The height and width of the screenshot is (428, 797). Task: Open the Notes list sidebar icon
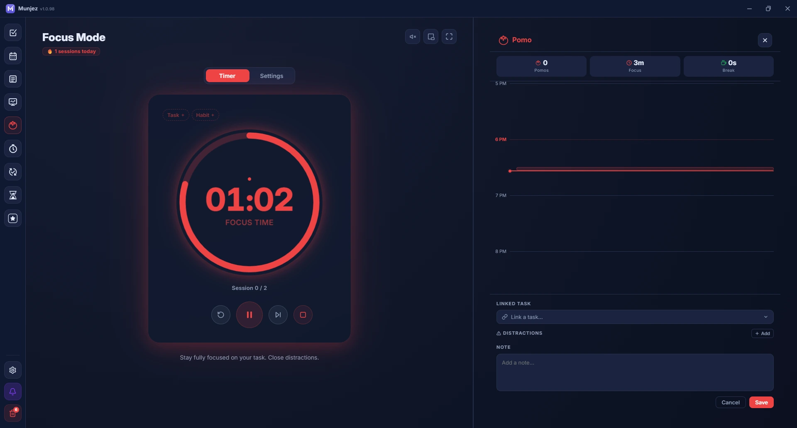click(x=13, y=79)
